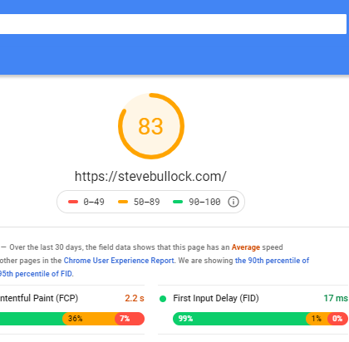Click the 17 ms FID value

(x=336, y=298)
